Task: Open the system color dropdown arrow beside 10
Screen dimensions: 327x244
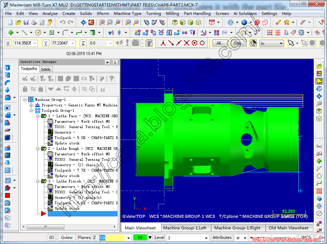Action: (x=150, y=238)
